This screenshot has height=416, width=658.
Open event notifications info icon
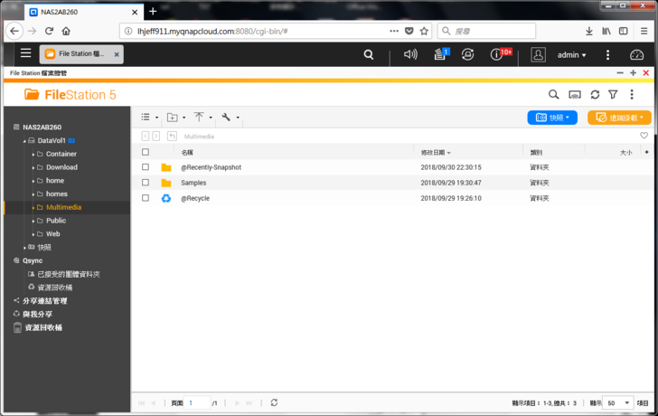[x=496, y=55]
